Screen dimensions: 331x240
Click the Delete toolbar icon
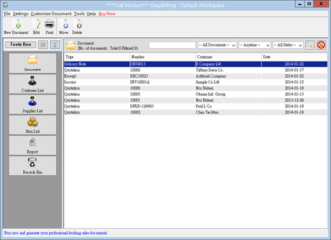point(77,27)
